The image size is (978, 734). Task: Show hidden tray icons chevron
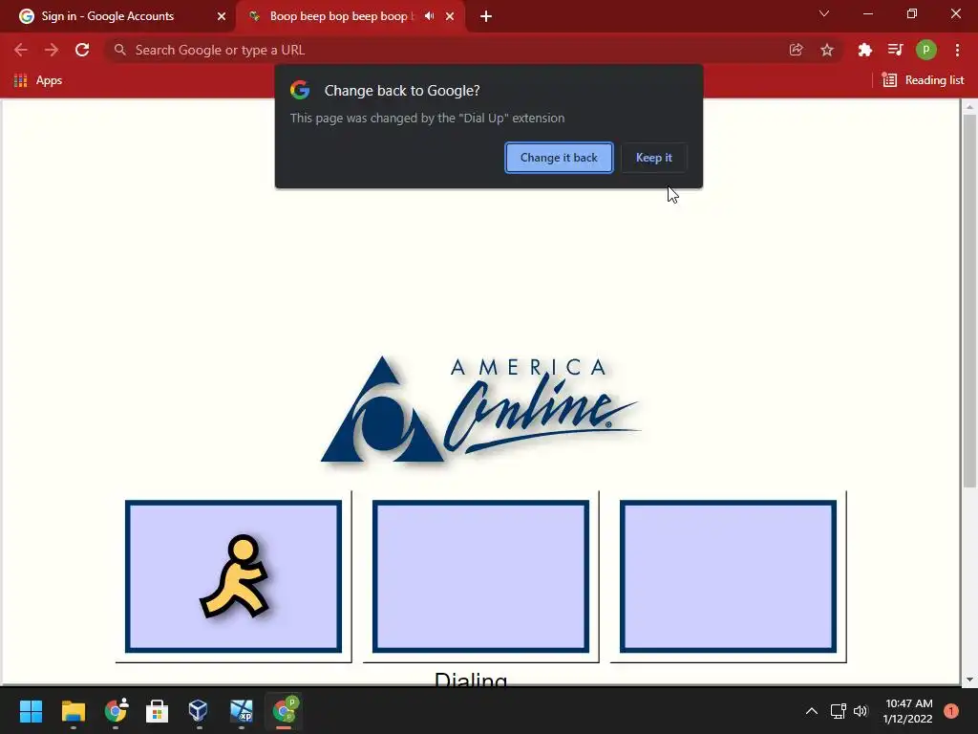[812, 711]
